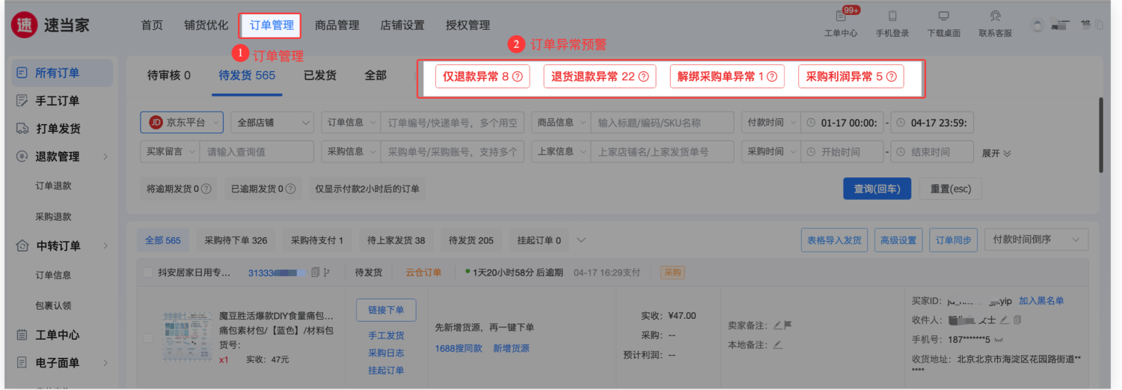
Task: Click help icon beside 仅退款异常 8
Action: click(x=516, y=76)
